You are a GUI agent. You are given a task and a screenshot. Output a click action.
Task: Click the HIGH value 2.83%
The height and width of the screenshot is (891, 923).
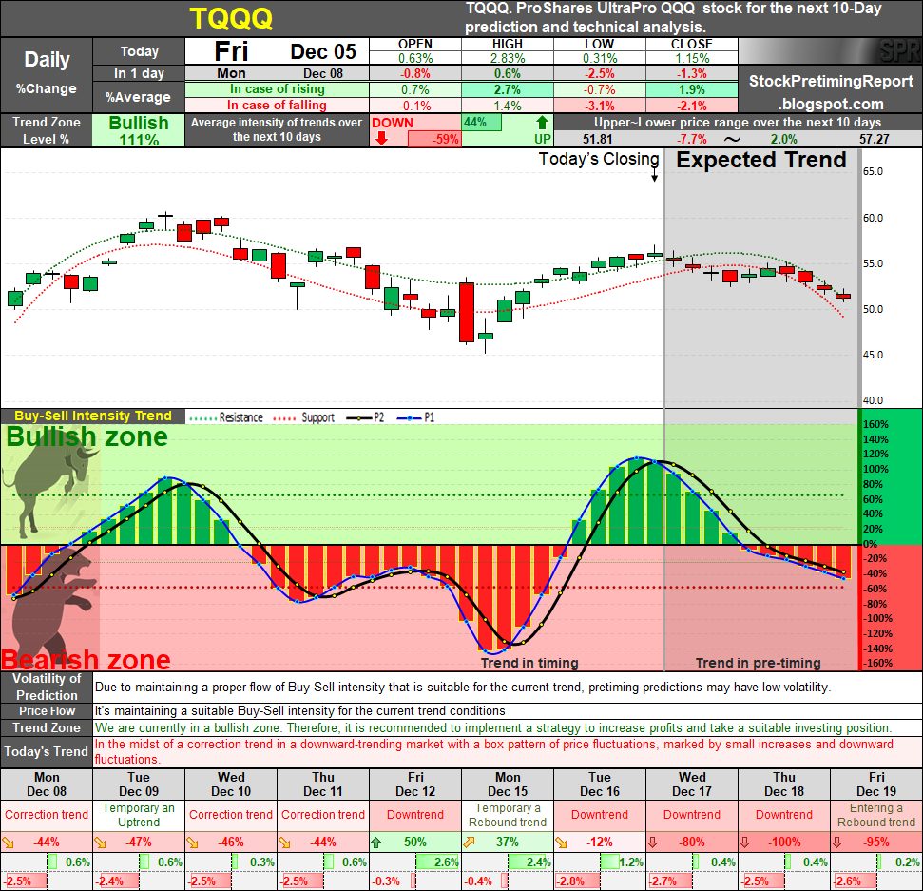pyautogui.click(x=508, y=58)
